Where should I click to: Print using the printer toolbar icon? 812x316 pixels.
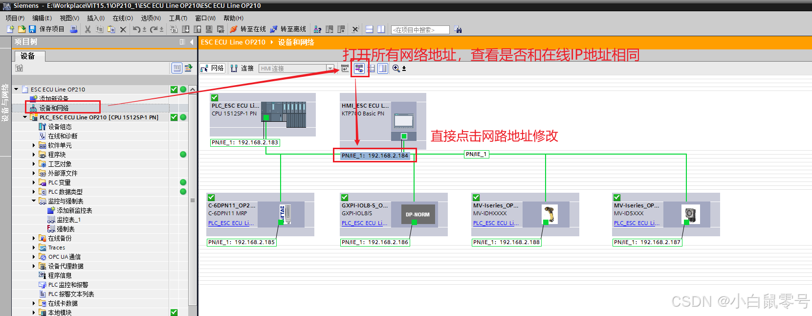click(x=74, y=29)
